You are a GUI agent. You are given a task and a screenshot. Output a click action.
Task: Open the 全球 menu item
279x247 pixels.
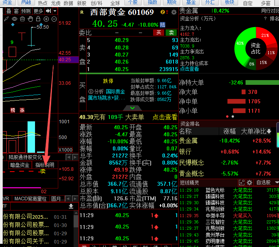(115, 3)
